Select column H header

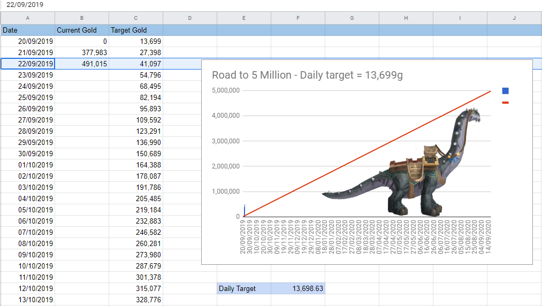[x=406, y=18]
